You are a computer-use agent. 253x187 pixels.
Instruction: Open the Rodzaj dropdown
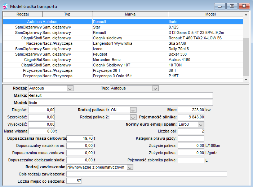point(70,88)
